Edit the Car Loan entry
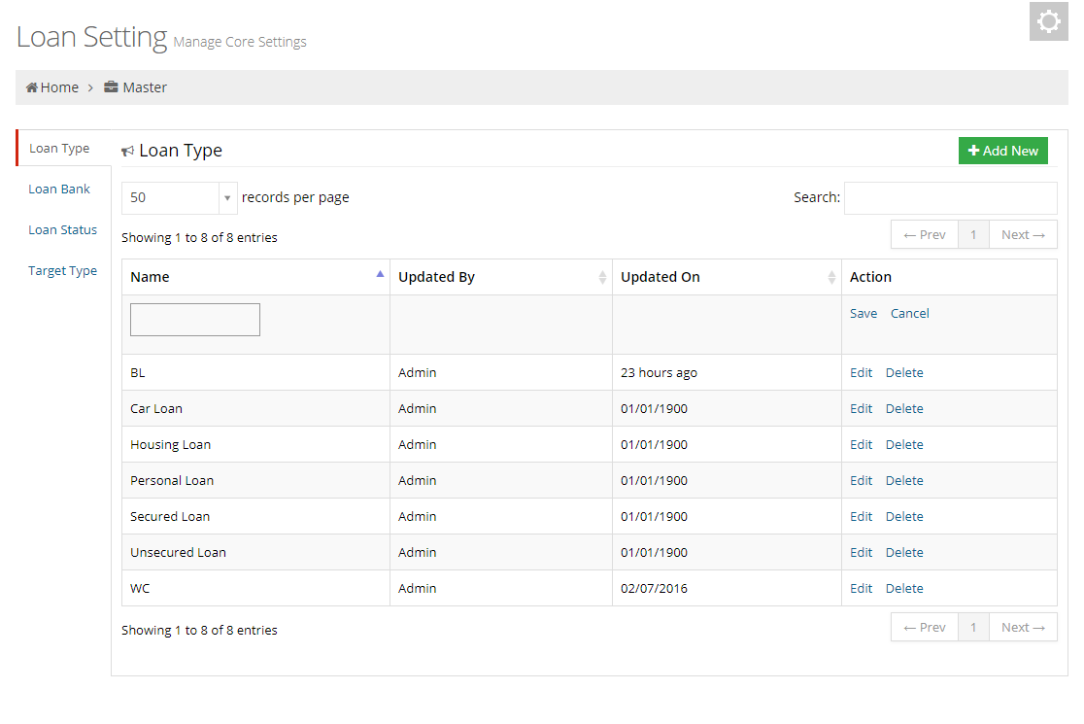 point(861,409)
